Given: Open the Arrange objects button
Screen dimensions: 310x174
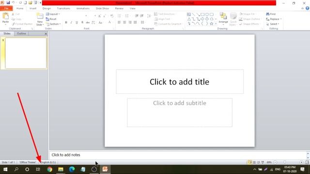Looking at the screenshot, I should pyautogui.click(x=223, y=18).
